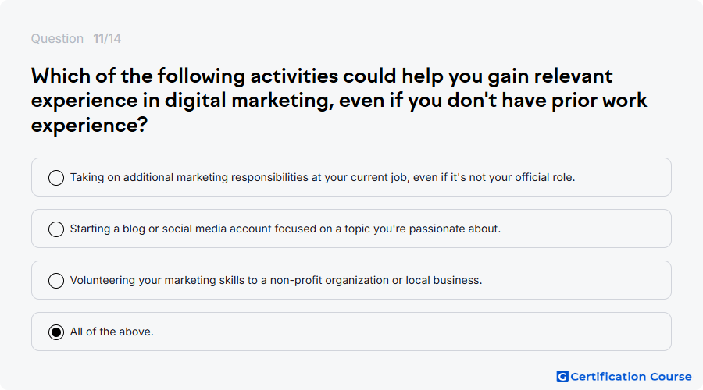Viewport: 703px width, 390px height.
Task: Click the gray 'Question' label
Action: (57, 38)
